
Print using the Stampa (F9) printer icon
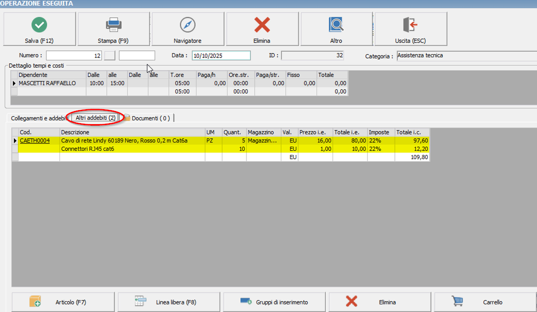point(113,25)
